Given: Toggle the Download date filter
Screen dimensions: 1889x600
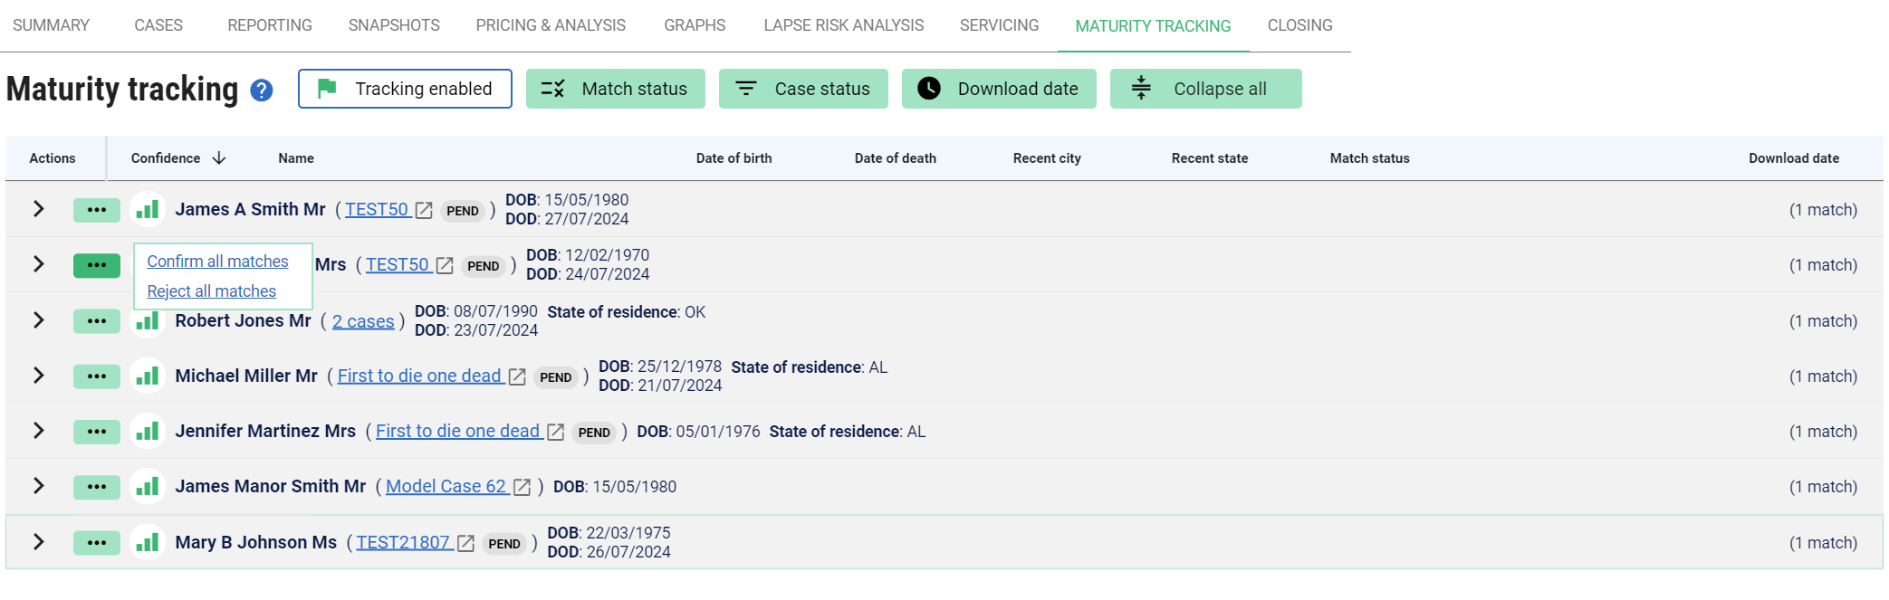Looking at the screenshot, I should click(x=998, y=89).
